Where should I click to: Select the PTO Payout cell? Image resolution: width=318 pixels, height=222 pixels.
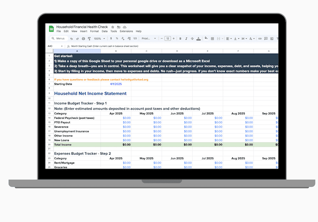pos(77,122)
